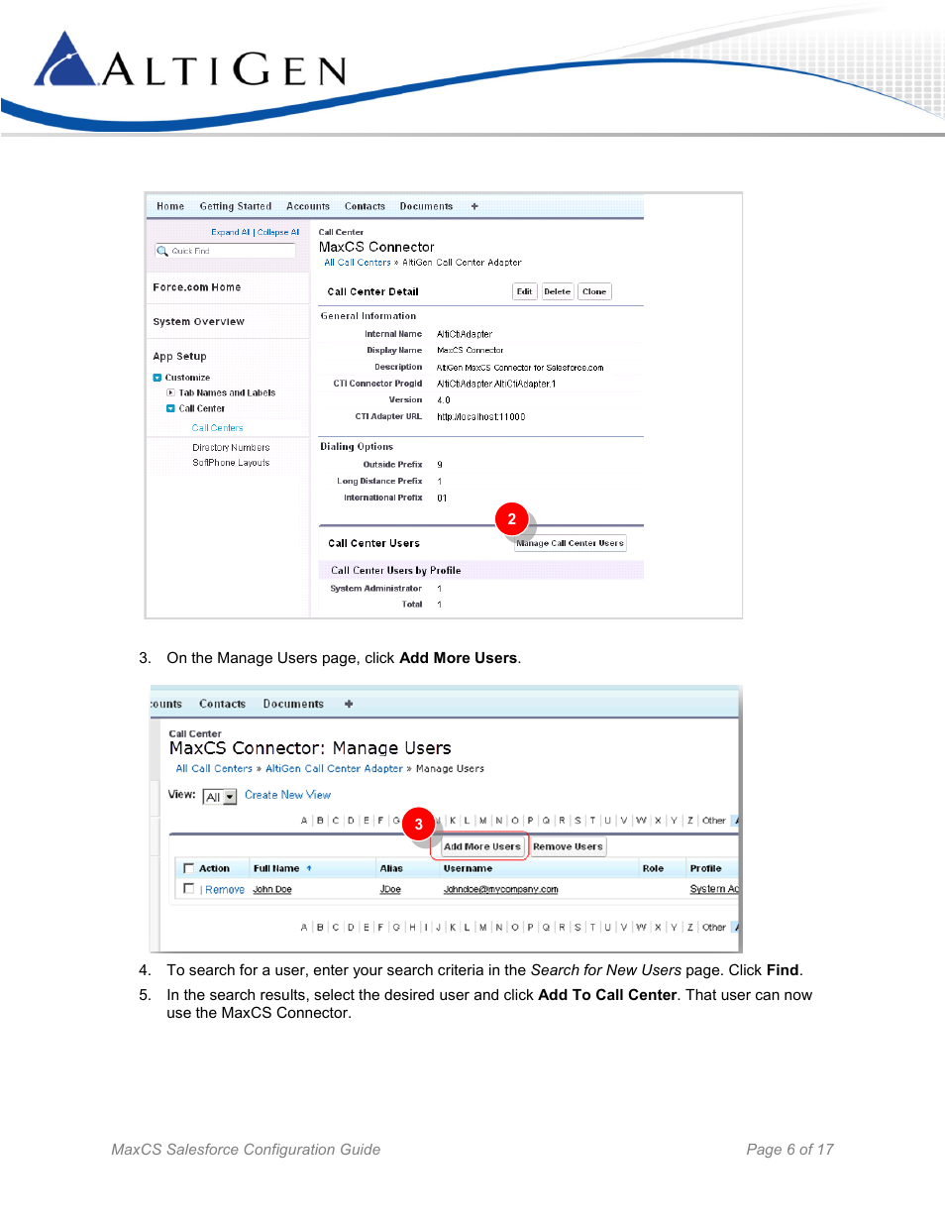Open Contacts tab on MaxCS Connector page

click(x=365, y=206)
